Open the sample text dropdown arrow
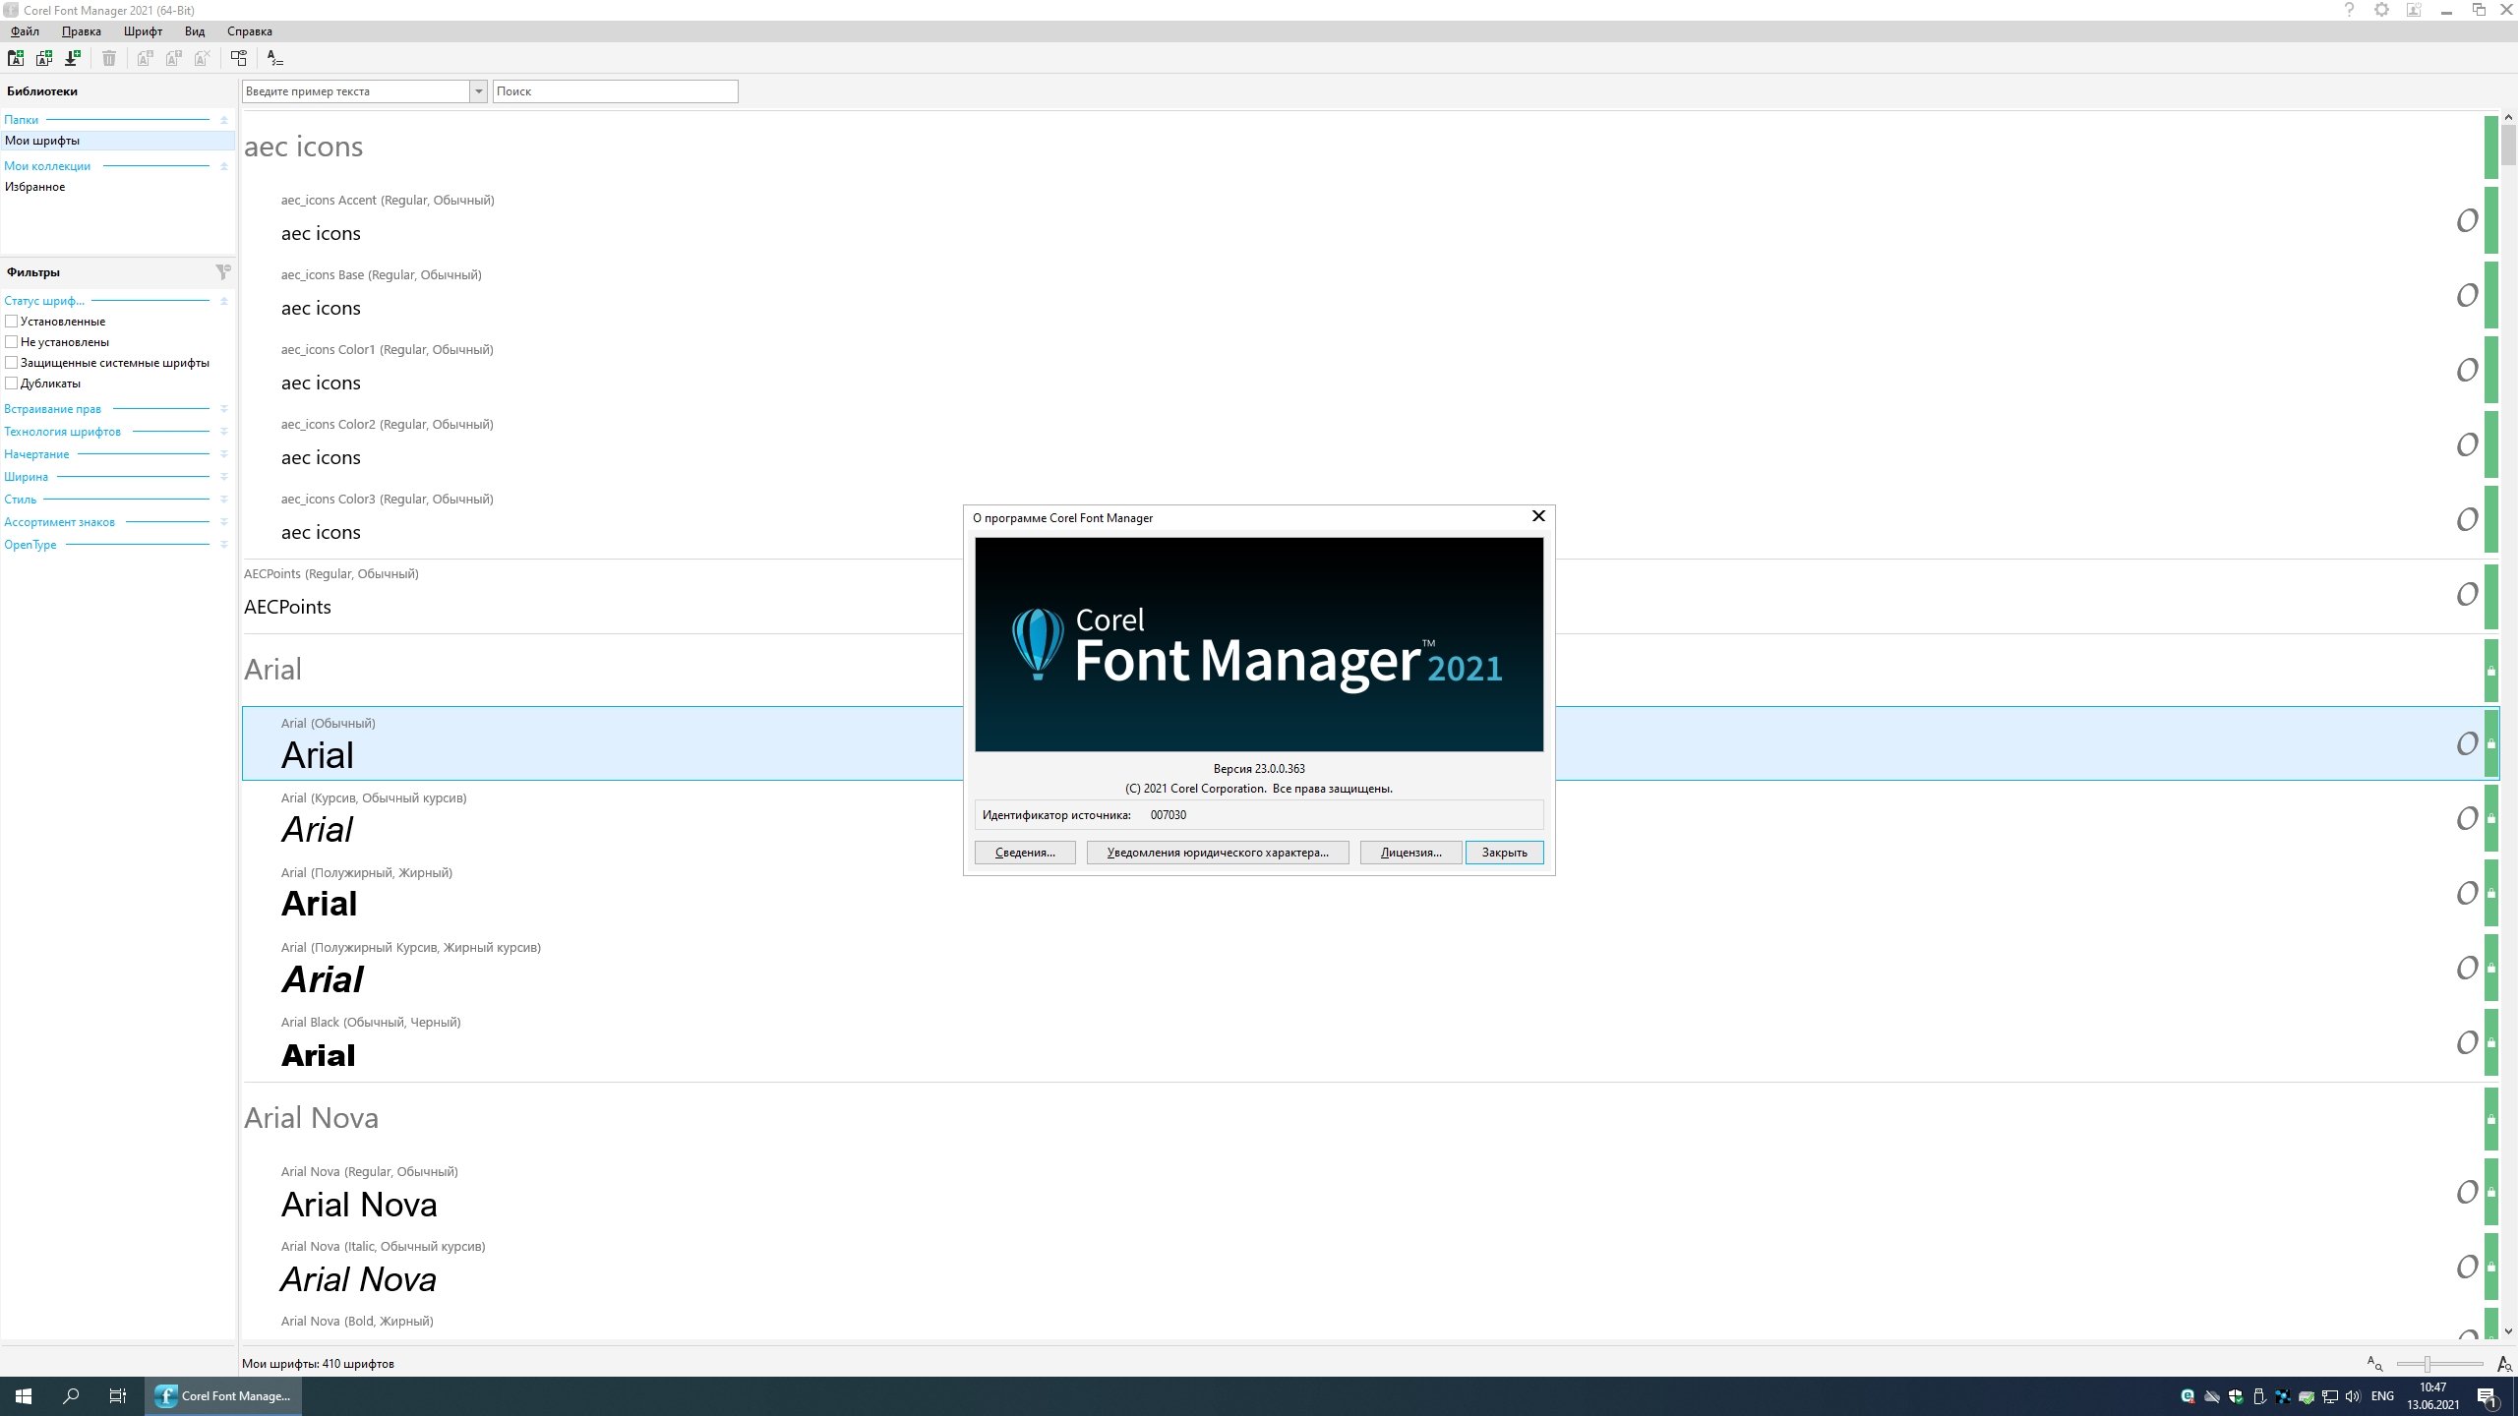Screen dimensions: 2518x1416 [479, 91]
